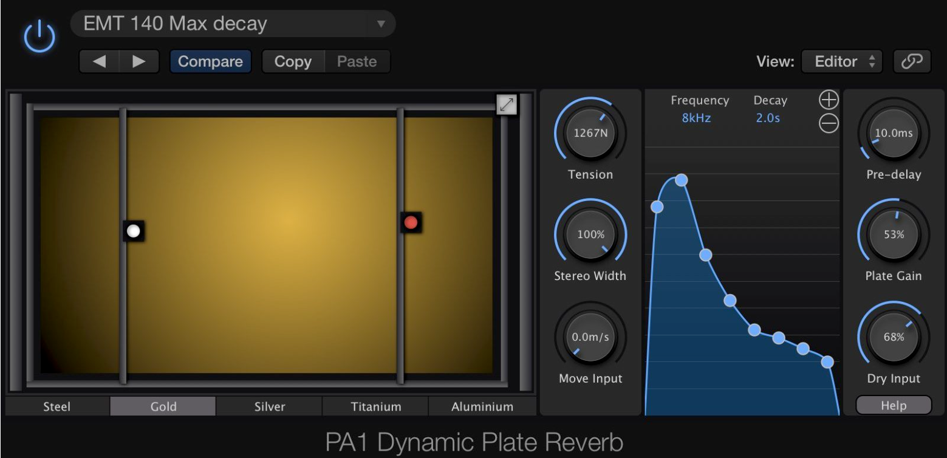947x458 pixels.
Task: Click the Frequency label in the decay graph
Action: click(700, 101)
